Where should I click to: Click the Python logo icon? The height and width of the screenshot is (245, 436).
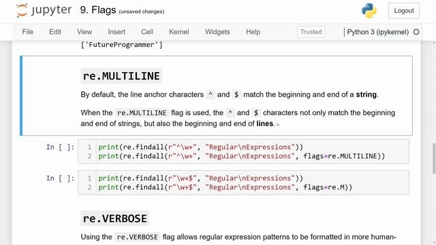369,11
